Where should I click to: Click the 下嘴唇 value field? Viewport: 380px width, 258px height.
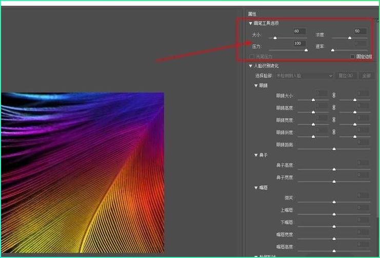(363, 220)
